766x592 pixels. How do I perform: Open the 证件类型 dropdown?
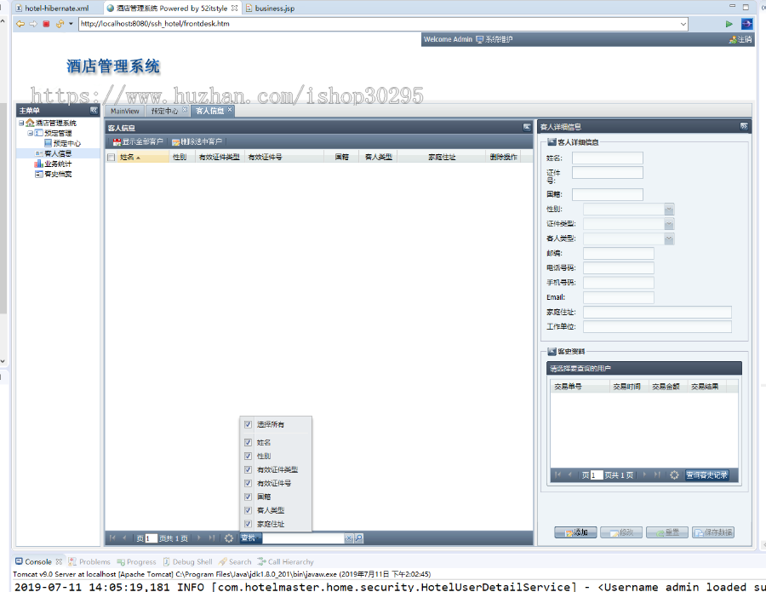669,224
